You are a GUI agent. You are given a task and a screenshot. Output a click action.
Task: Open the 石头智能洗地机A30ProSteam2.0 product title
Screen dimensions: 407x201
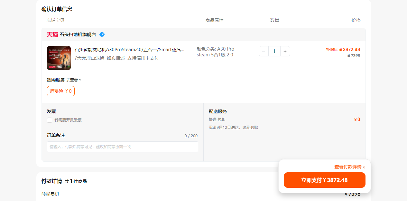(130, 50)
